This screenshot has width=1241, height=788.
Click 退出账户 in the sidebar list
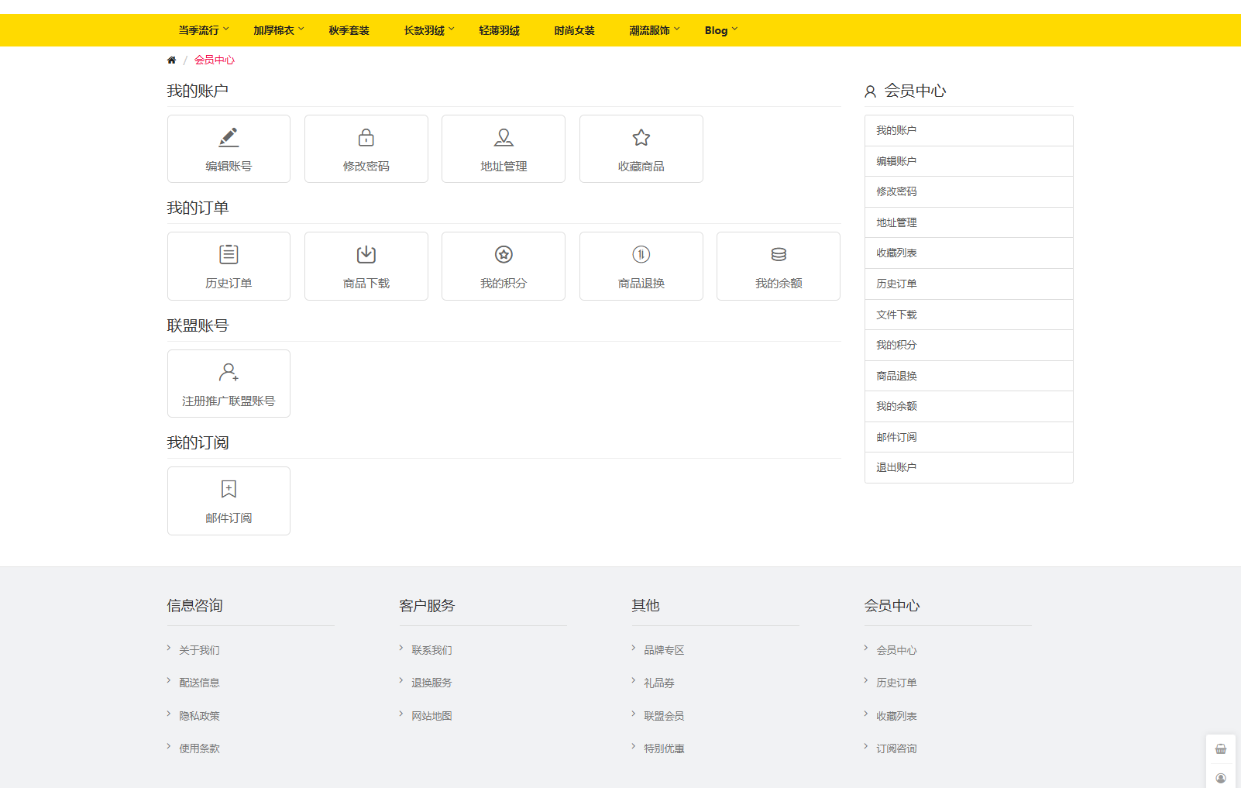pos(896,467)
